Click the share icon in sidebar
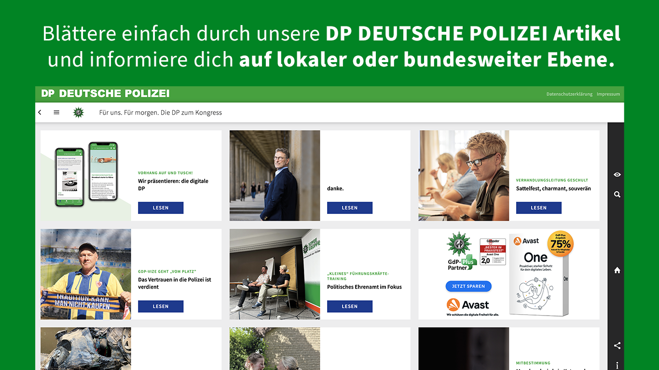 pos(617,345)
